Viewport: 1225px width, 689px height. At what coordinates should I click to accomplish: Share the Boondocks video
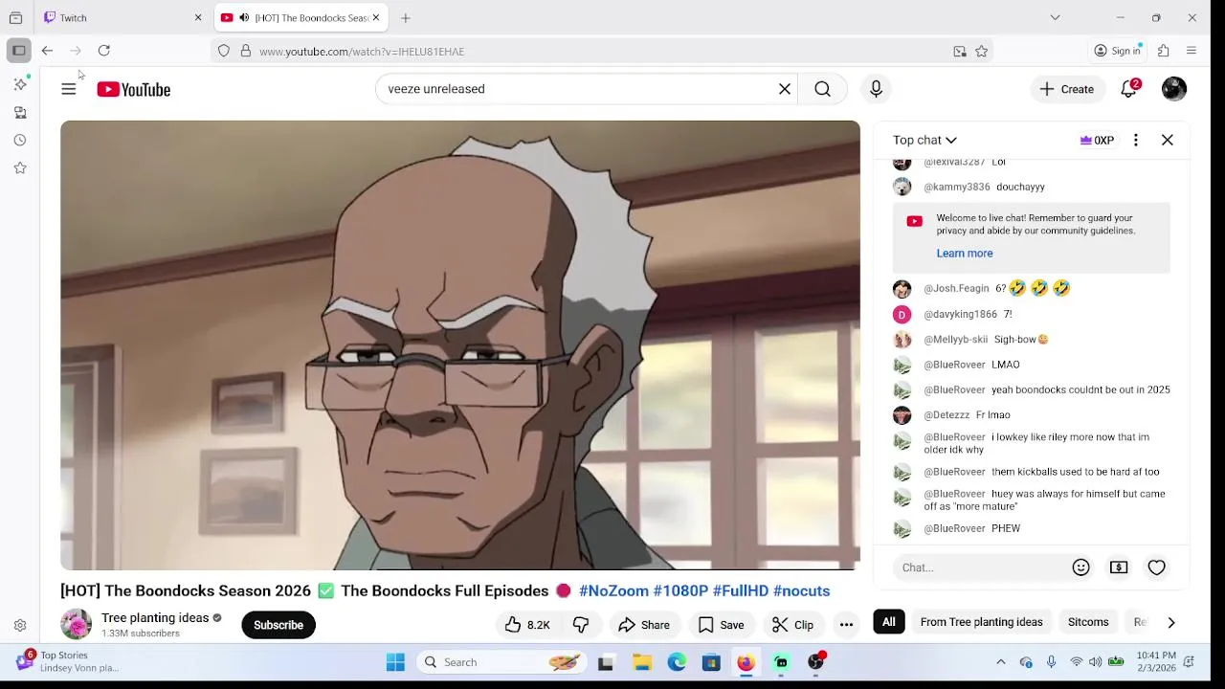pyautogui.click(x=644, y=625)
